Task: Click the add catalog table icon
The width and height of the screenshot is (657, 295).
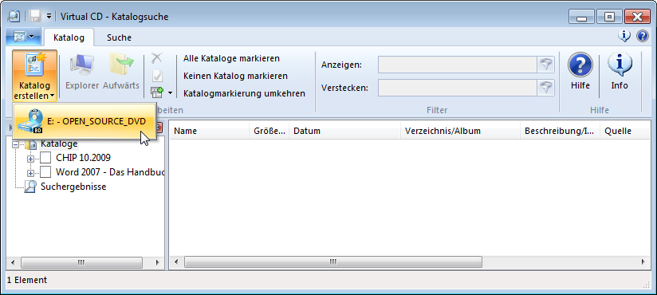Action: 157,92
